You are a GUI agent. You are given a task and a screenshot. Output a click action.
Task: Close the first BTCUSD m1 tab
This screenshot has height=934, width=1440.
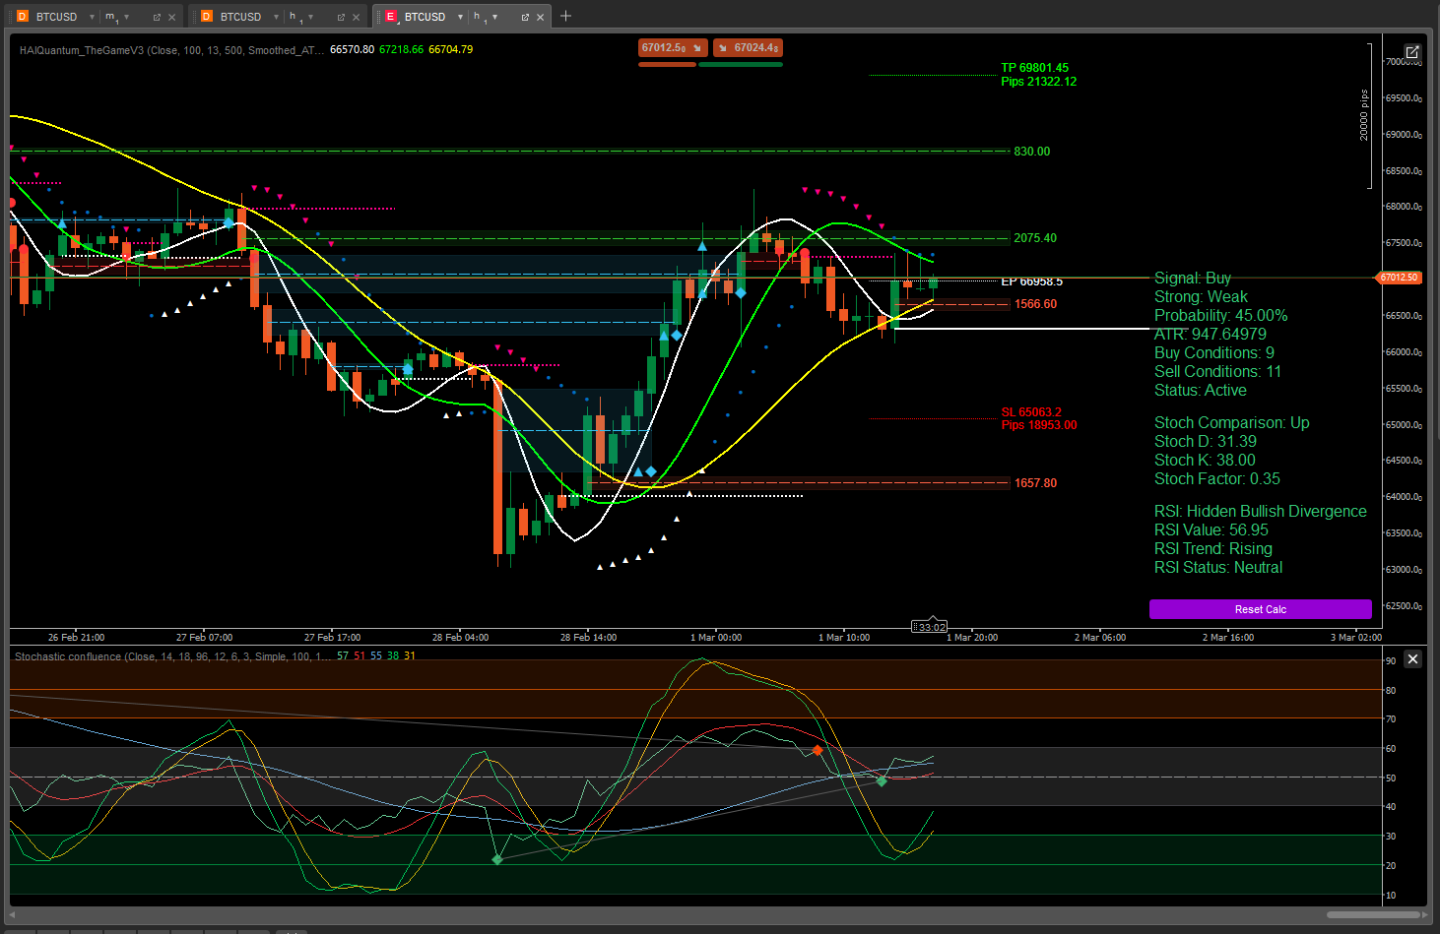(x=172, y=17)
